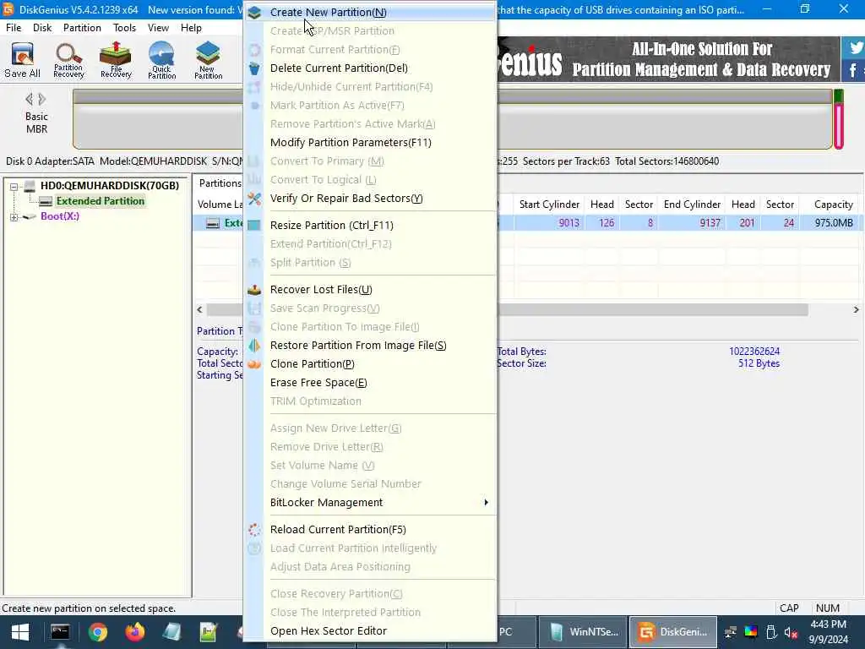Go to previous disk with left arrow
865x649 pixels.
[29, 100]
